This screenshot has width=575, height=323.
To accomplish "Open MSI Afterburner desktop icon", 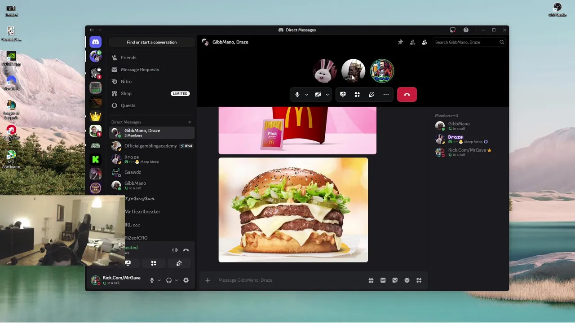I will point(11,159).
